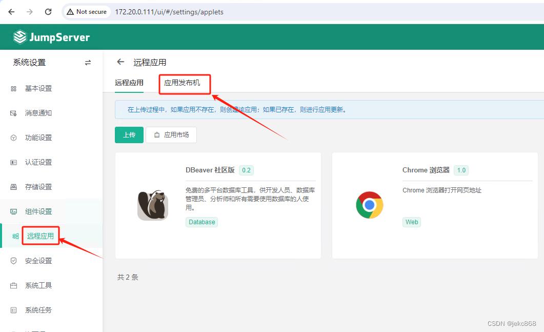
Task: Reload the page with the refresh icon
Action: tap(48, 12)
